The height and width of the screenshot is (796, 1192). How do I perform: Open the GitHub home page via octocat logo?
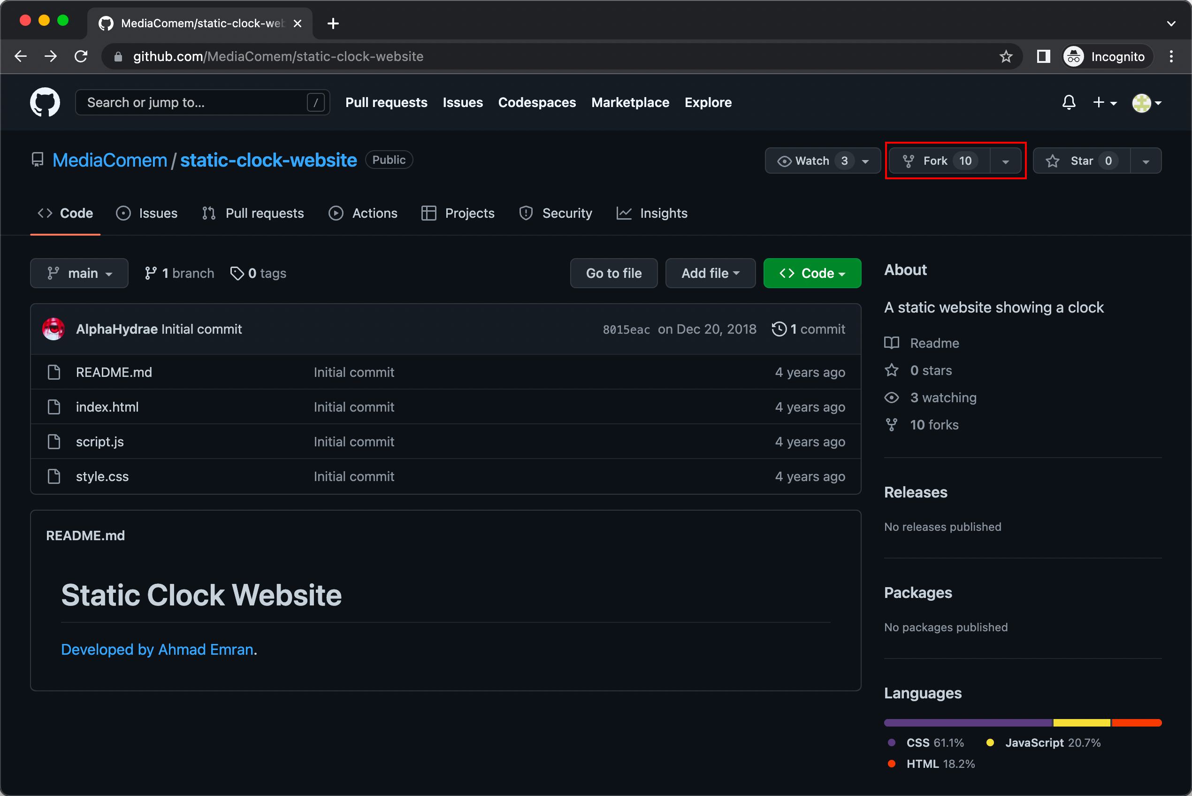click(45, 102)
